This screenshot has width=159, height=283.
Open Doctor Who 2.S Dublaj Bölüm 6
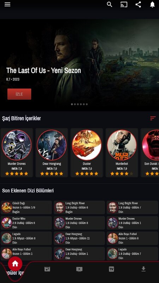point(26,223)
